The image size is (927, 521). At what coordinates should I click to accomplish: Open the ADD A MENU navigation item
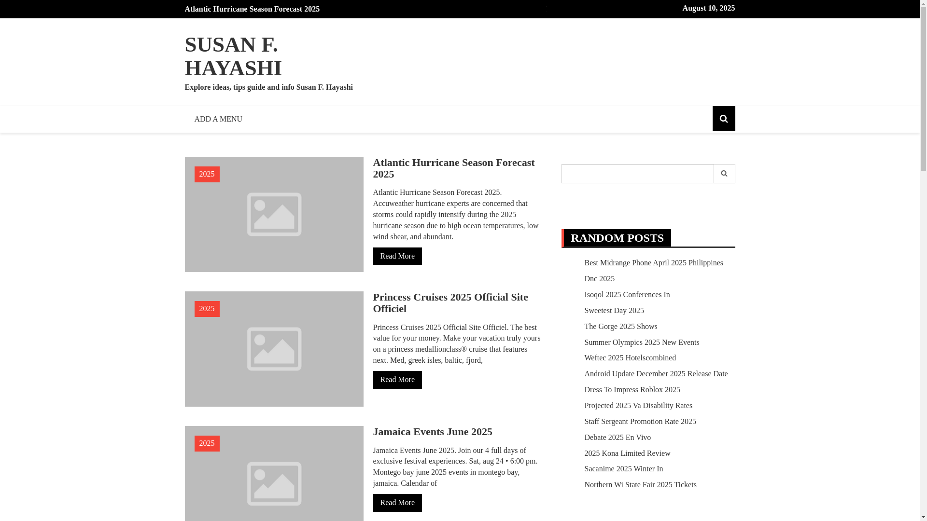(x=218, y=119)
